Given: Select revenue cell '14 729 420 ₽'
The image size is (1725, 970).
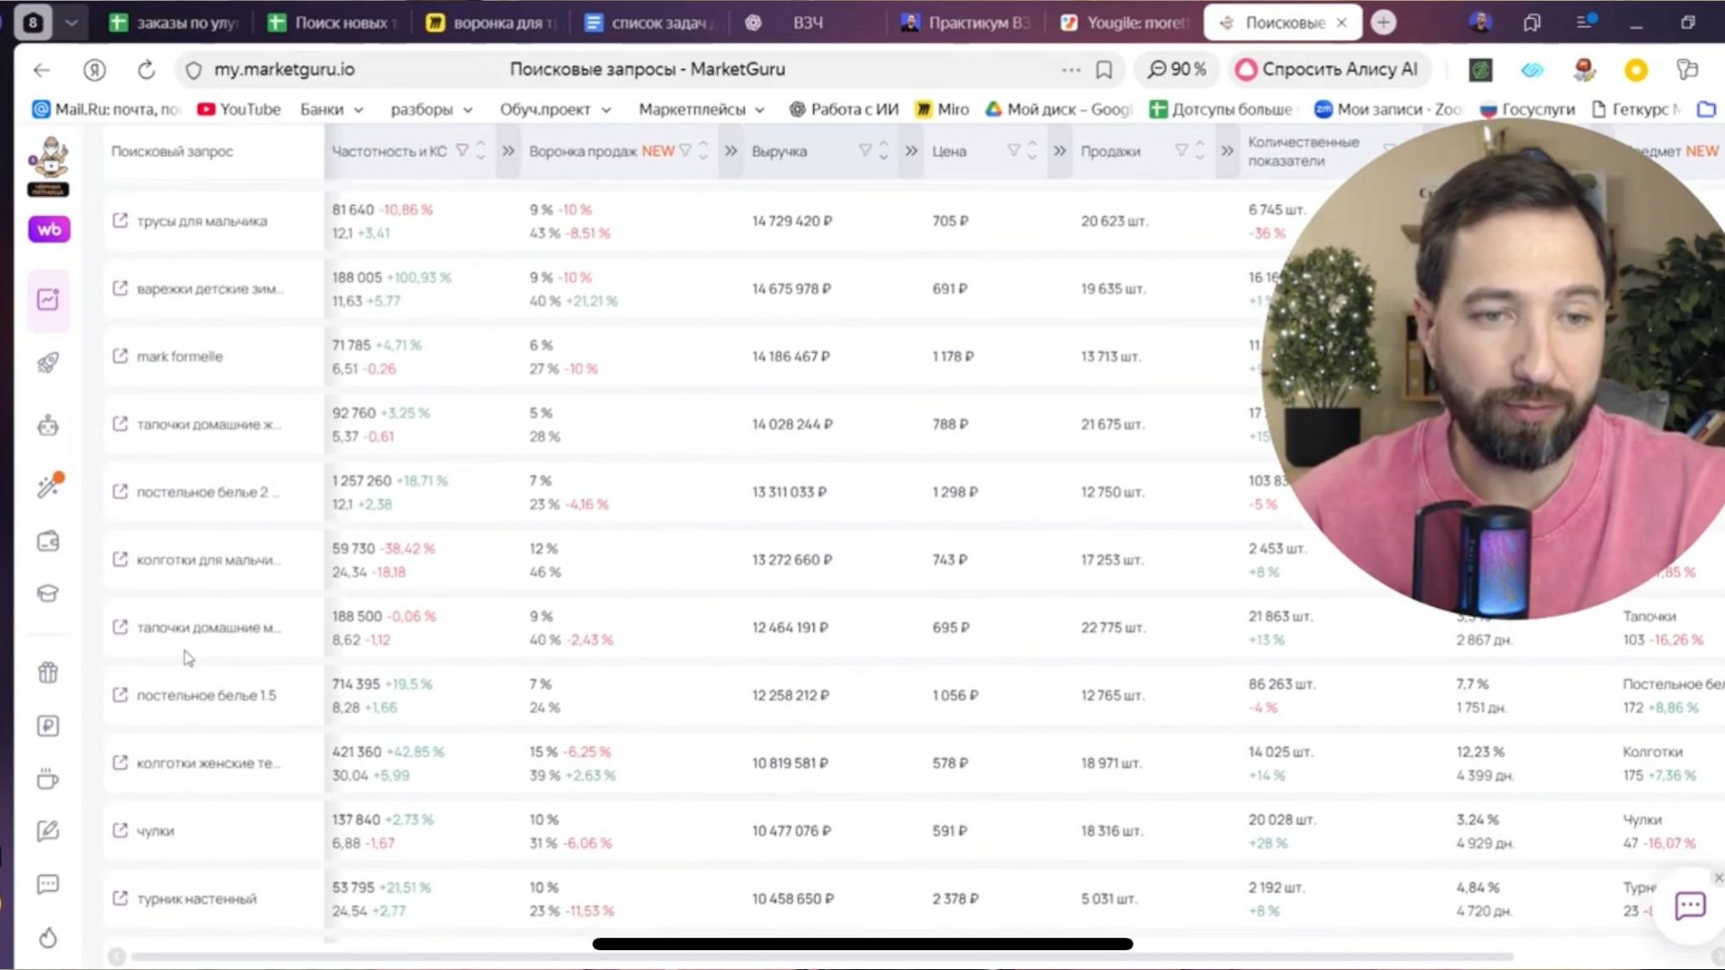Looking at the screenshot, I should (x=792, y=221).
